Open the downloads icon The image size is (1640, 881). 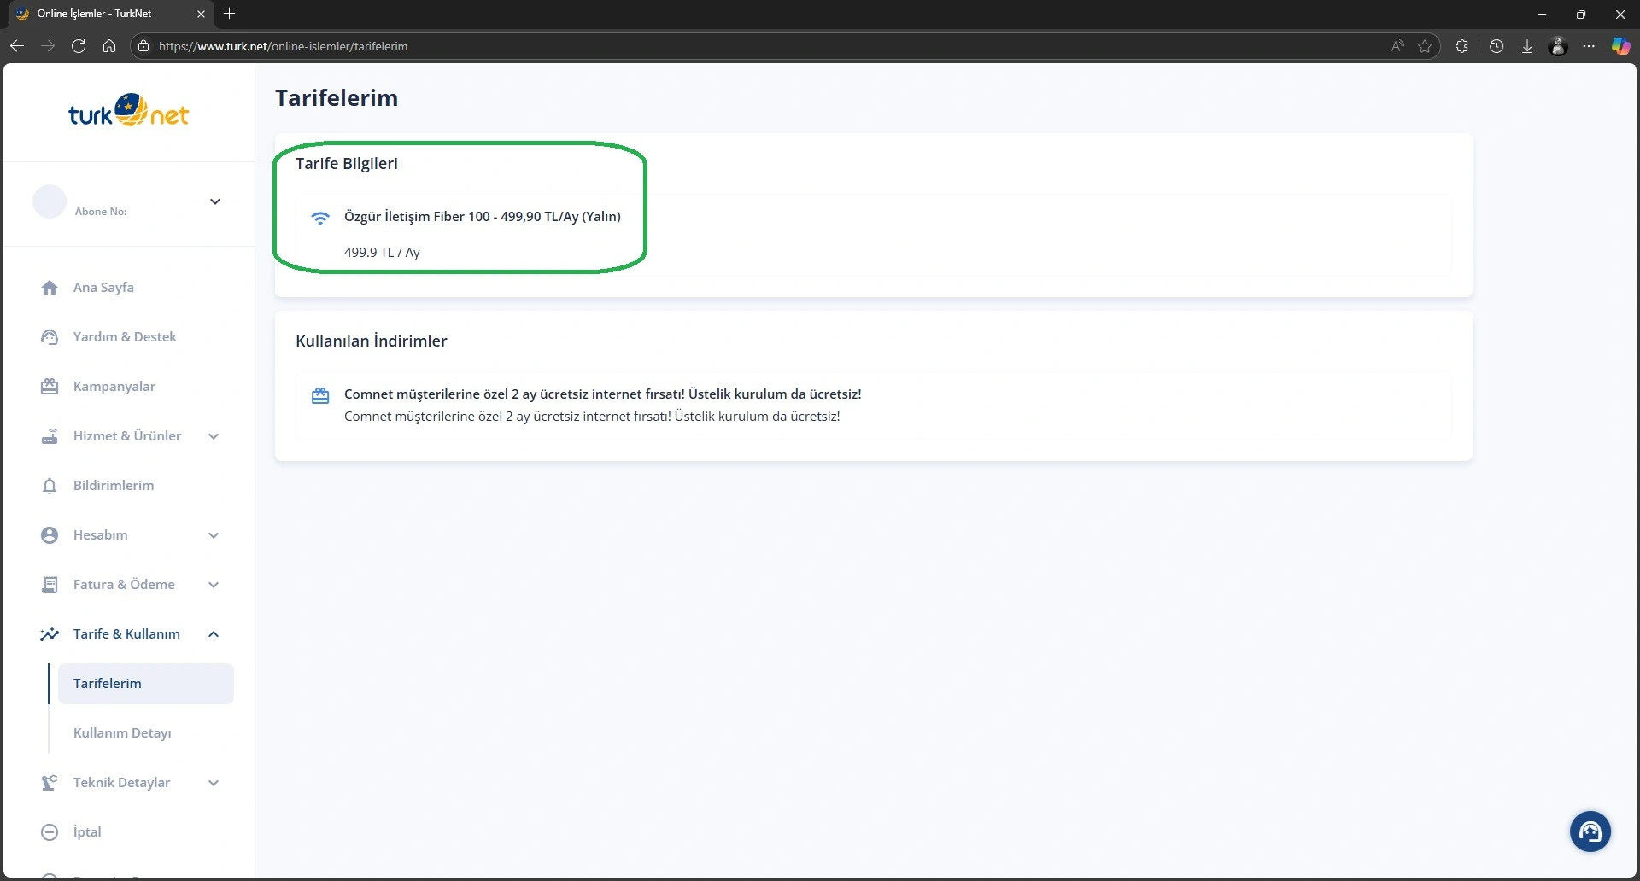pos(1527,46)
